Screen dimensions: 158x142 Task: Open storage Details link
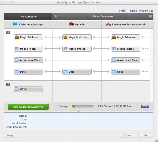(145, 106)
